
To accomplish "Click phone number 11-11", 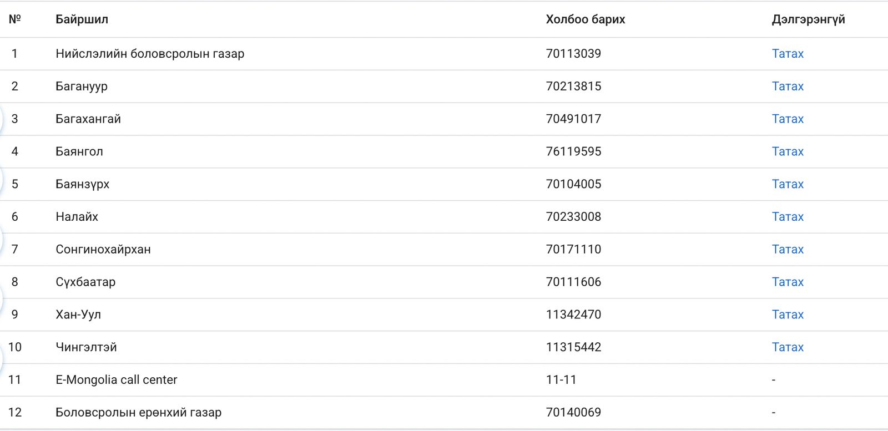I will click(x=561, y=380).
